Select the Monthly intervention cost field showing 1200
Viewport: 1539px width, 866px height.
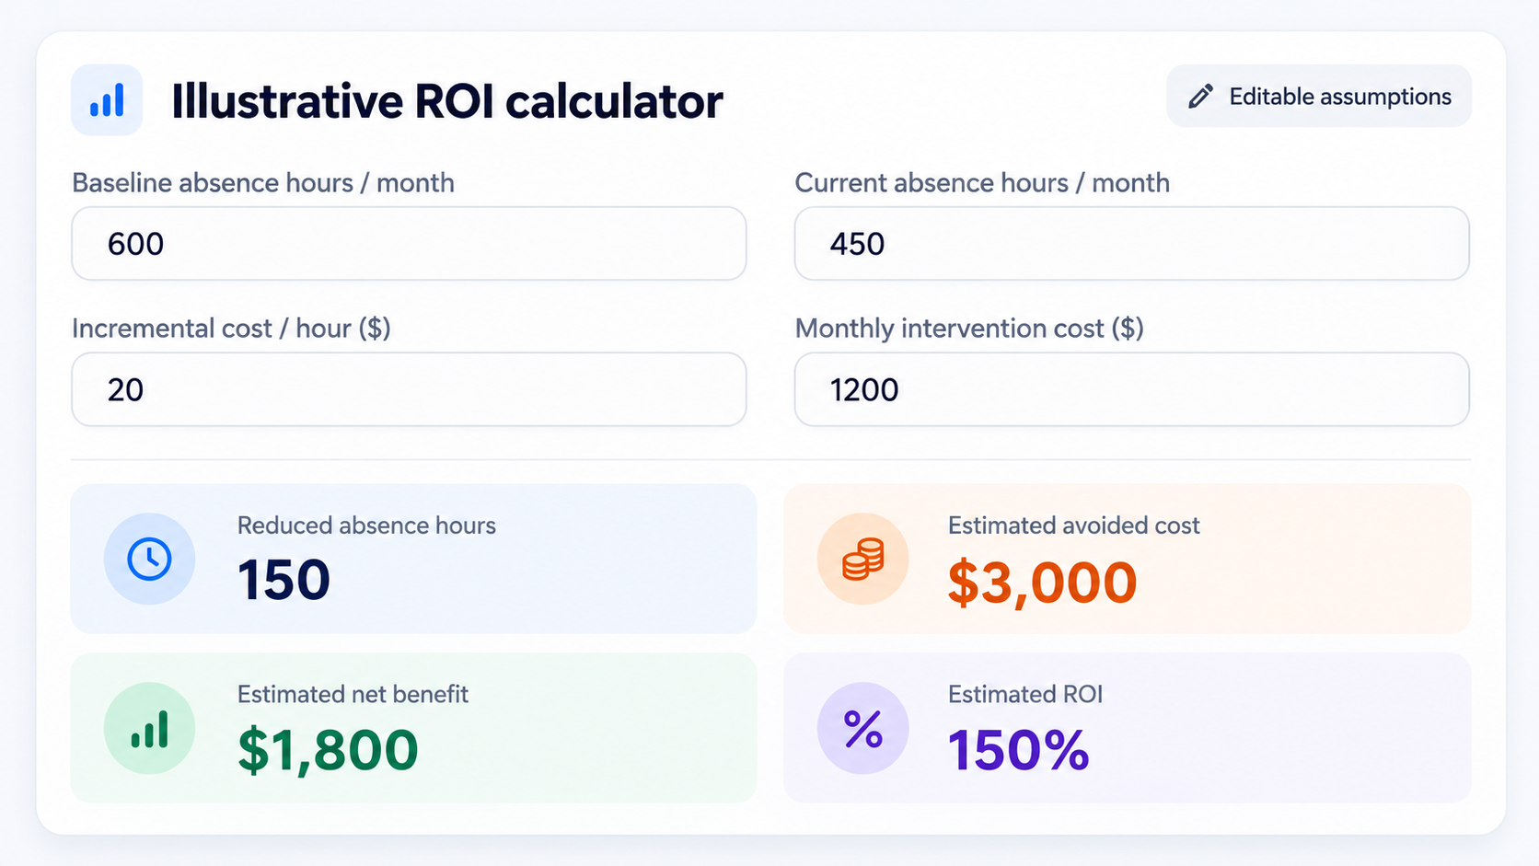[1131, 389]
